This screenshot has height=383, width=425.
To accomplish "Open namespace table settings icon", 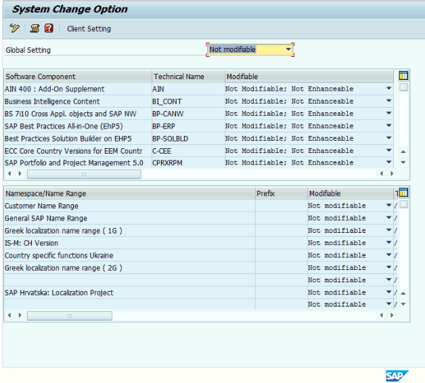I will pyautogui.click(x=403, y=193).
